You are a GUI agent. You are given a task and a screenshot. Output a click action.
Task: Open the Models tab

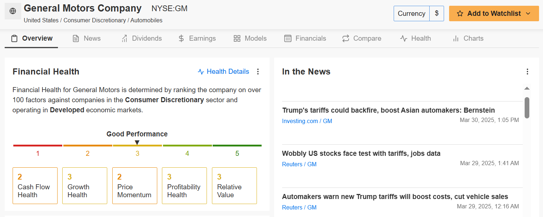[x=250, y=39]
